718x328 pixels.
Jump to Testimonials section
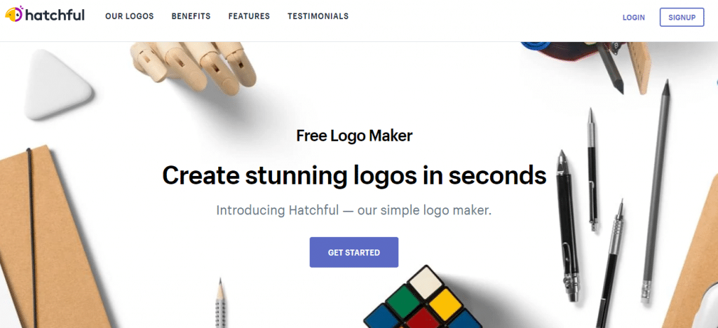click(318, 16)
